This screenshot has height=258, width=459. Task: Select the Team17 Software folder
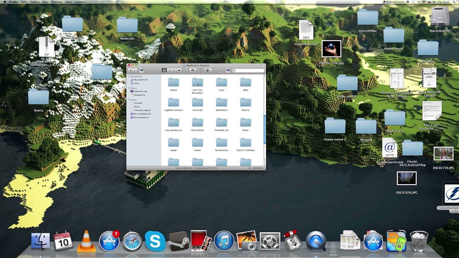pos(246,143)
